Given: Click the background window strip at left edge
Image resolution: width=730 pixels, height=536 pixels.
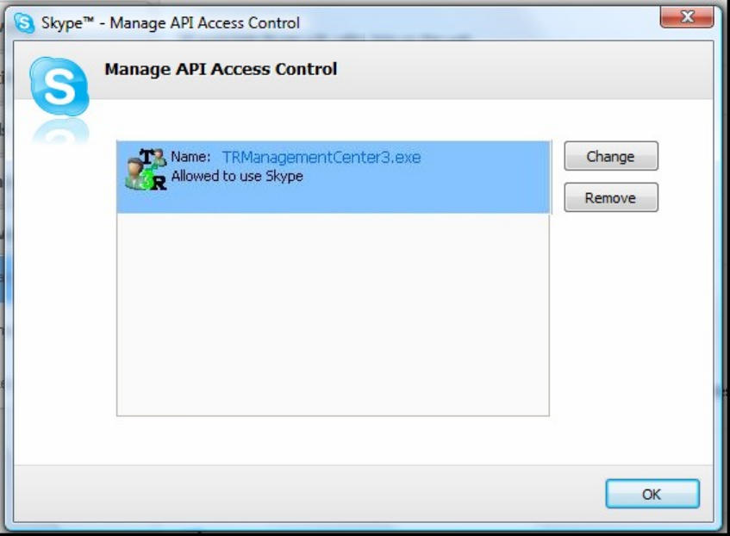Looking at the screenshot, I should click(2, 279).
